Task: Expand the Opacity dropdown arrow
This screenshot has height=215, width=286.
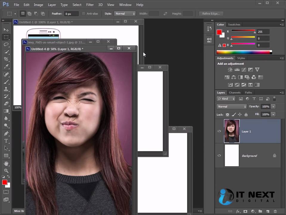Action: [273, 107]
